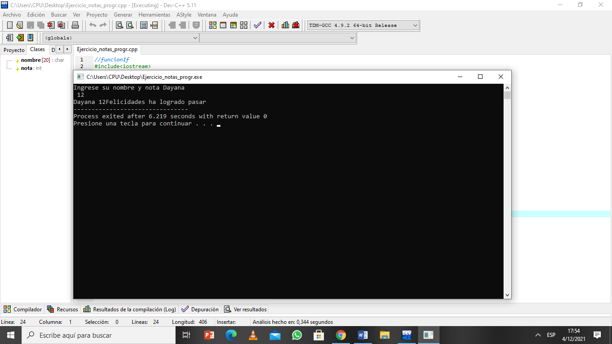Viewport: 612px width, 344px height.
Task: Click the Task View taskbar icon
Action: pyautogui.click(x=187, y=335)
